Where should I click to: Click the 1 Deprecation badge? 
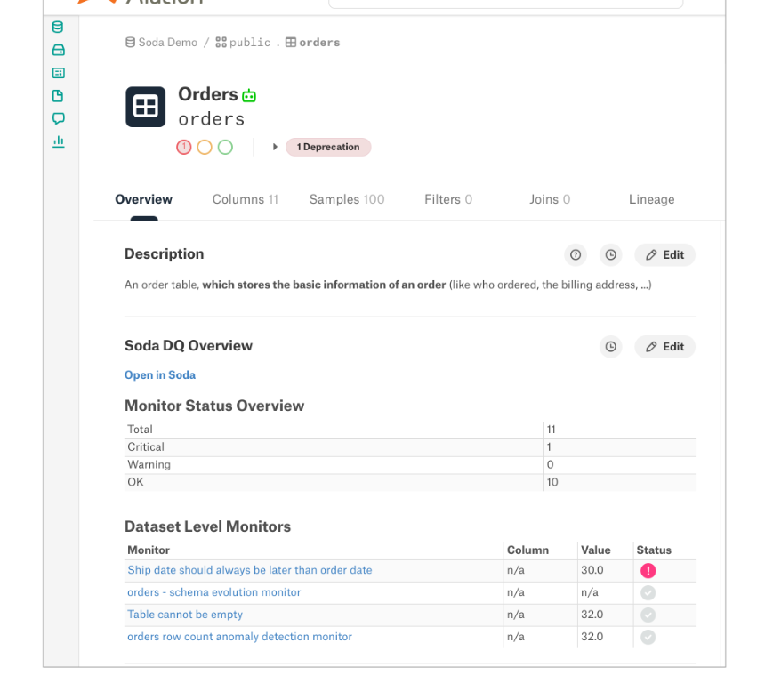(328, 148)
